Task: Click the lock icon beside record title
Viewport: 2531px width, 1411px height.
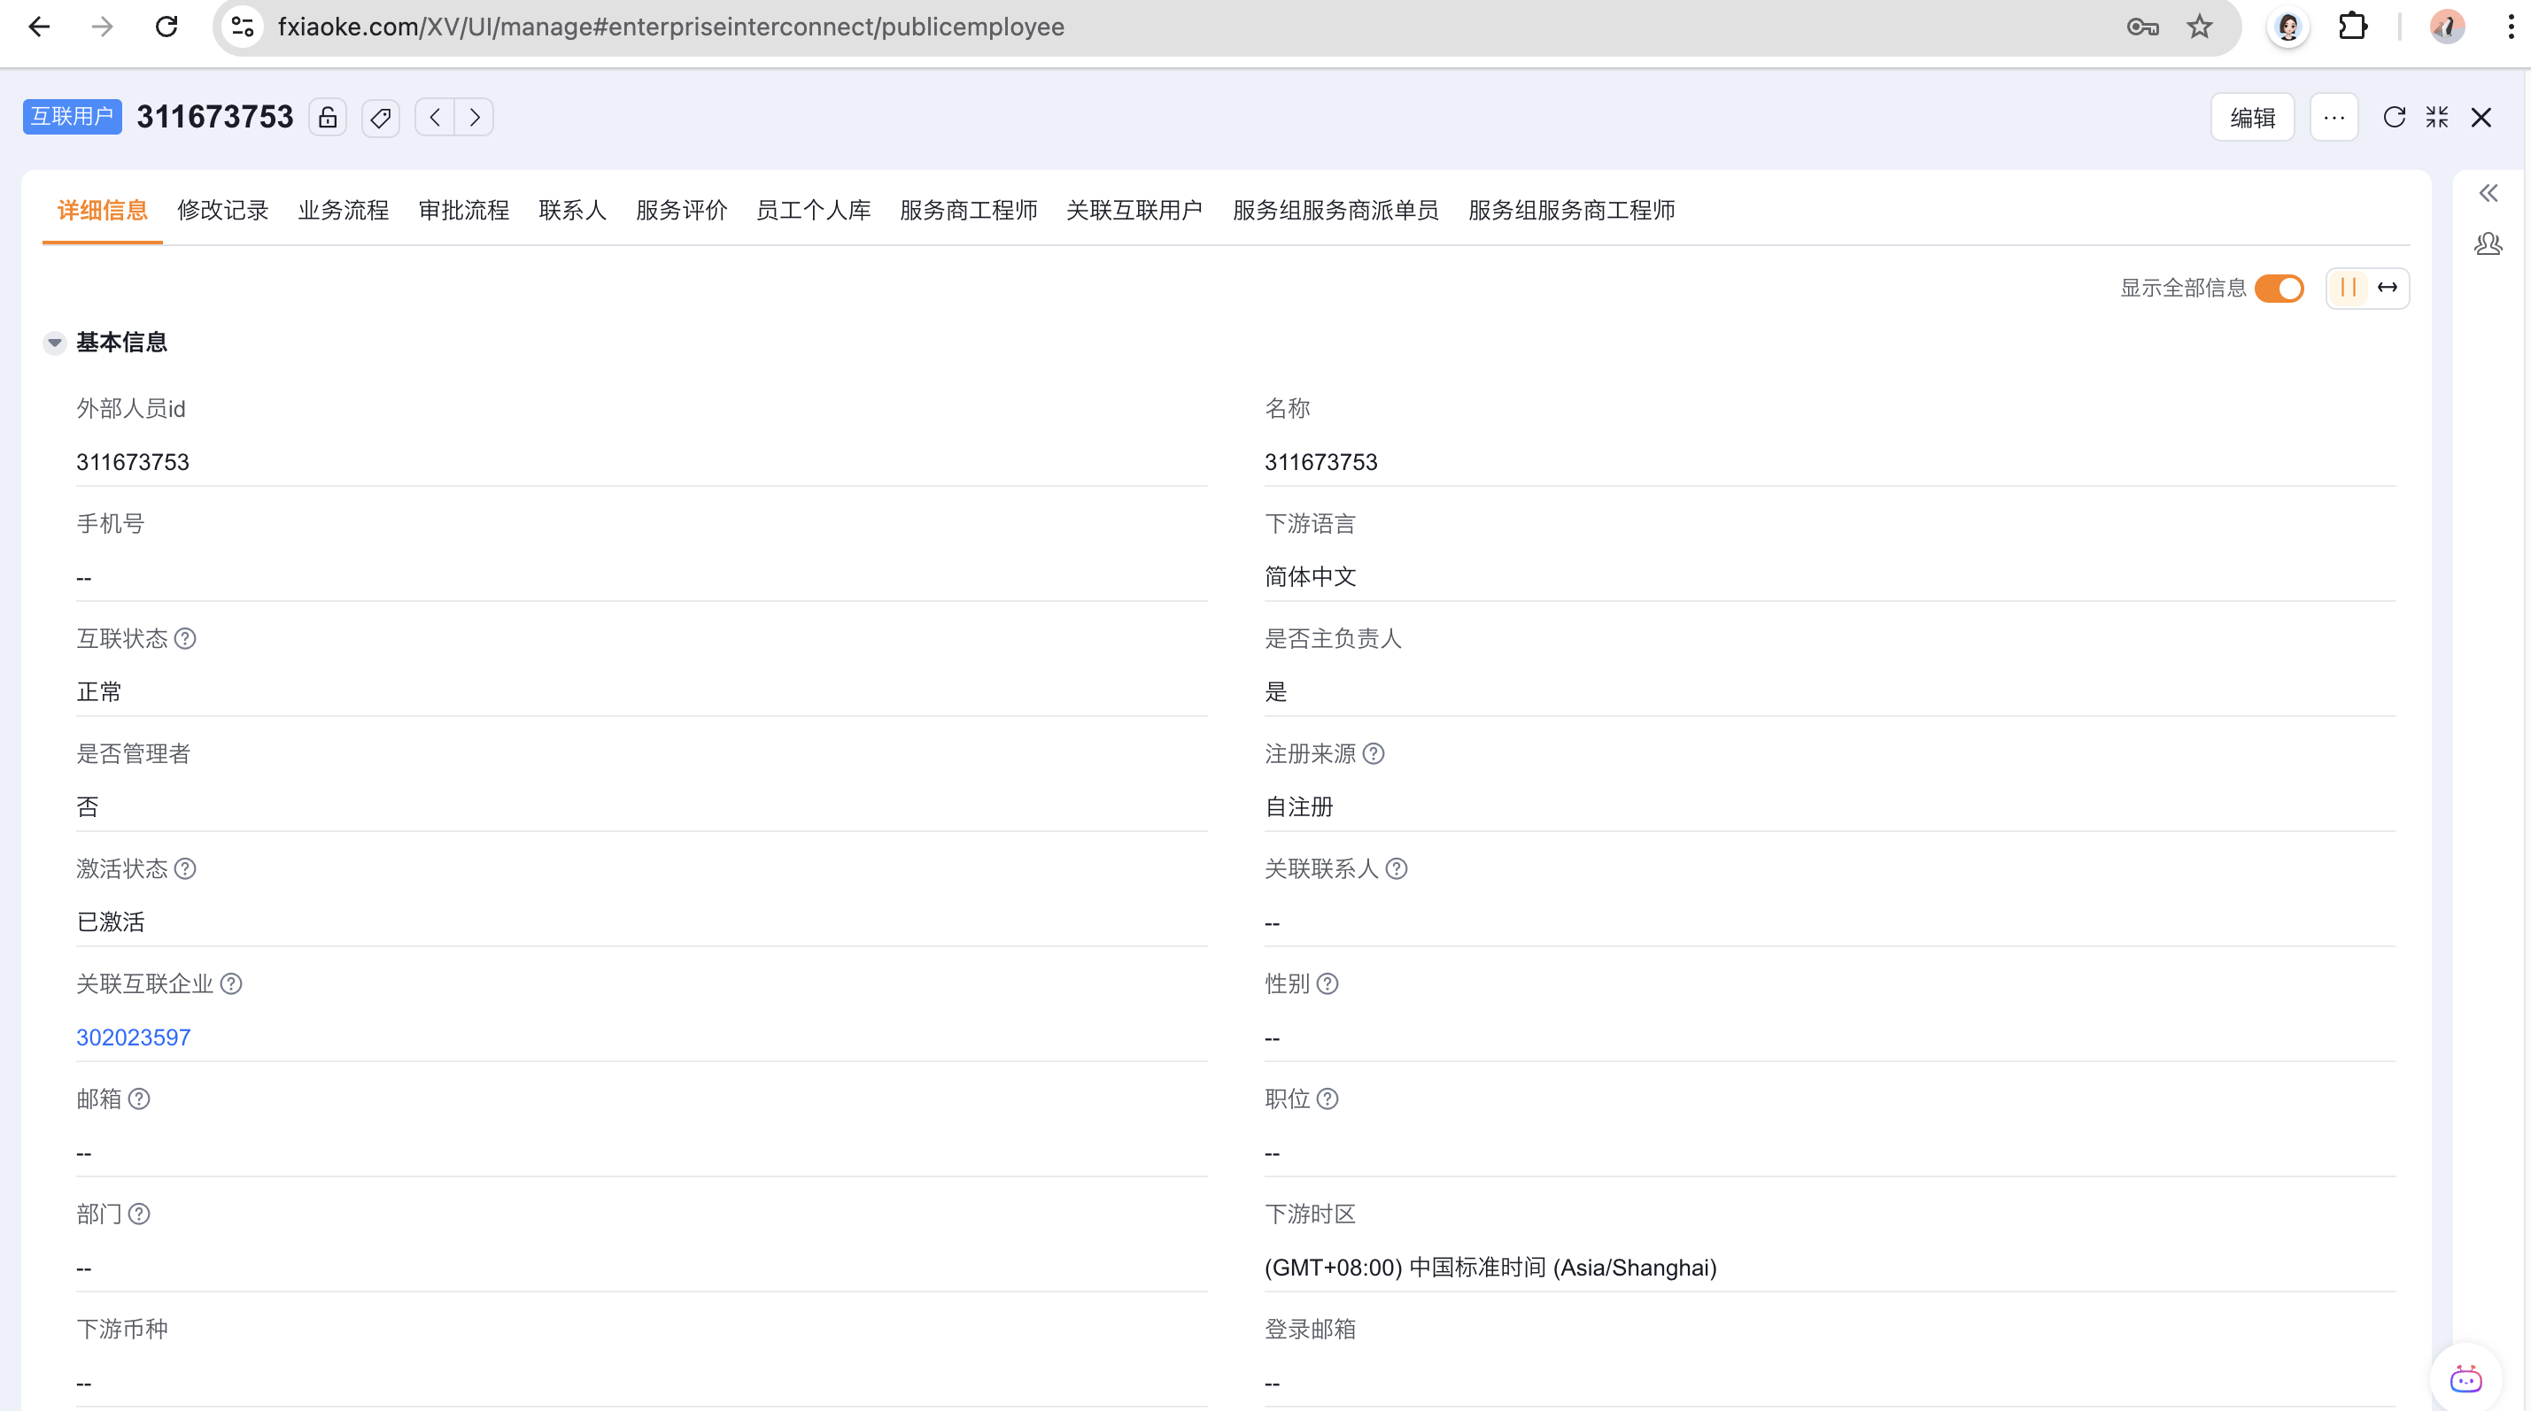Action: pos(329,118)
